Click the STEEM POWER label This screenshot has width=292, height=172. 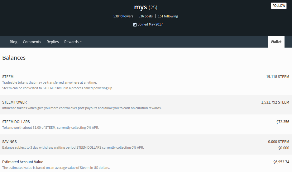point(14,102)
